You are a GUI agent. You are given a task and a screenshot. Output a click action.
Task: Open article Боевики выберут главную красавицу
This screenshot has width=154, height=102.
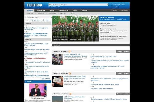pos(37,49)
